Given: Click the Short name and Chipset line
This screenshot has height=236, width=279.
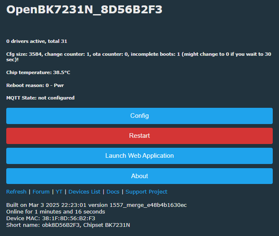Looking at the screenshot, I should pyautogui.click(x=68, y=225).
